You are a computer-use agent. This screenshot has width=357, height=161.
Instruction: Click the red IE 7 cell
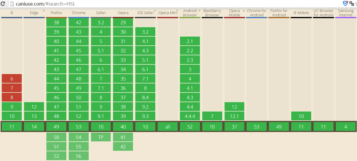point(12,88)
